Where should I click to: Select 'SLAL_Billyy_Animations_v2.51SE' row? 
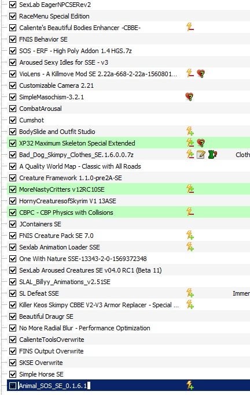point(128,282)
